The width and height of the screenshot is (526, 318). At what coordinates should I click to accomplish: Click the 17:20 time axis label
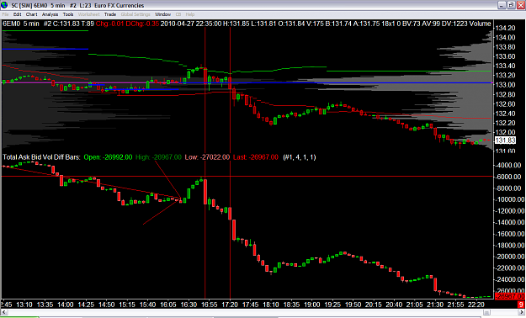pos(230,305)
